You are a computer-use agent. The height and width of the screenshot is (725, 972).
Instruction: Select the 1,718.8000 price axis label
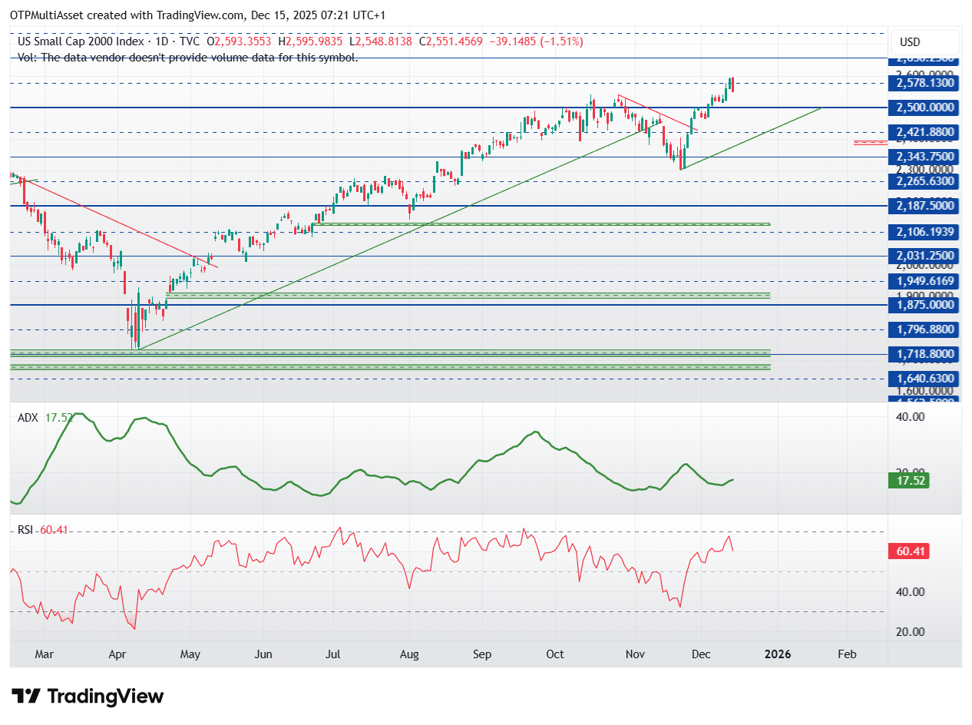tap(924, 354)
